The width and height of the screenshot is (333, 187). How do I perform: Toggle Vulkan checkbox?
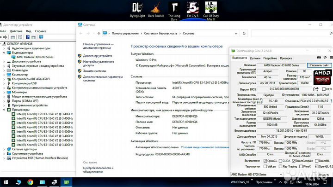[x=265, y=166]
